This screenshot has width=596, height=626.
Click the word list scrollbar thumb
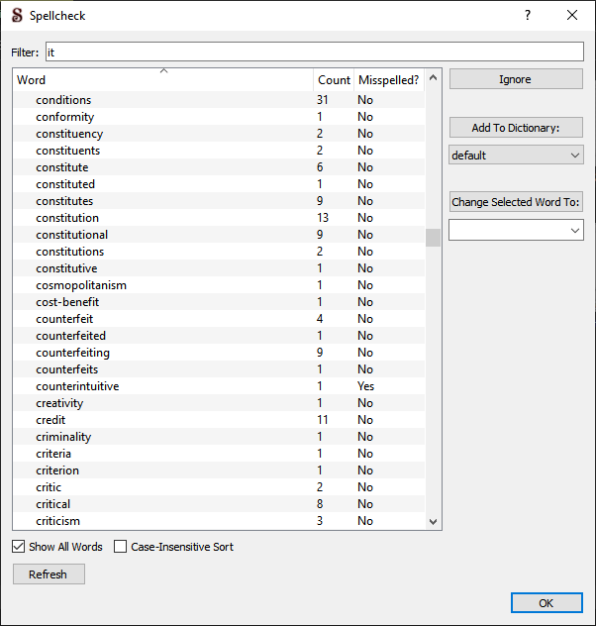click(433, 238)
